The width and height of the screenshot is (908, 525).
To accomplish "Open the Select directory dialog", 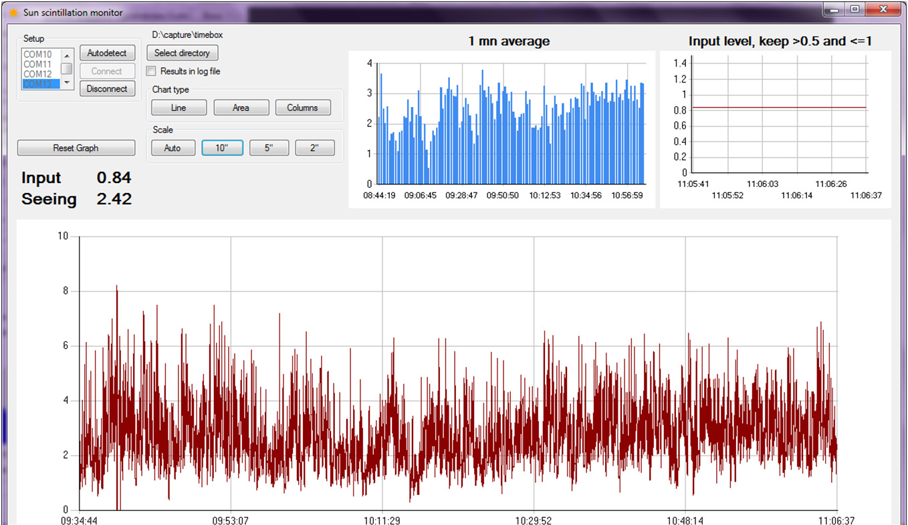I will point(183,53).
